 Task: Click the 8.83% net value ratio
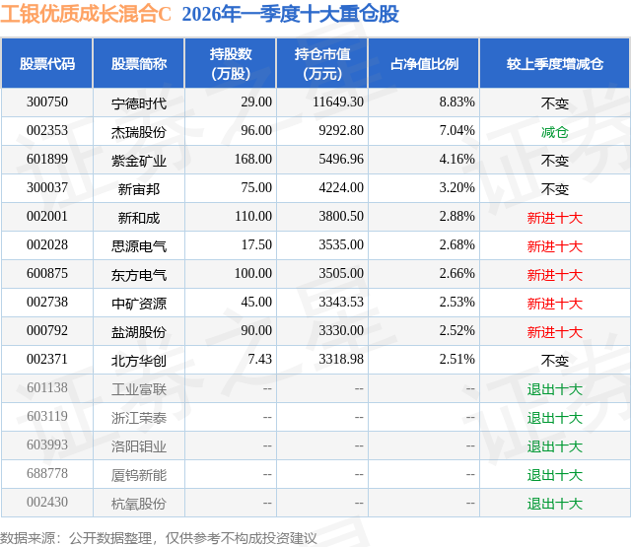click(457, 103)
